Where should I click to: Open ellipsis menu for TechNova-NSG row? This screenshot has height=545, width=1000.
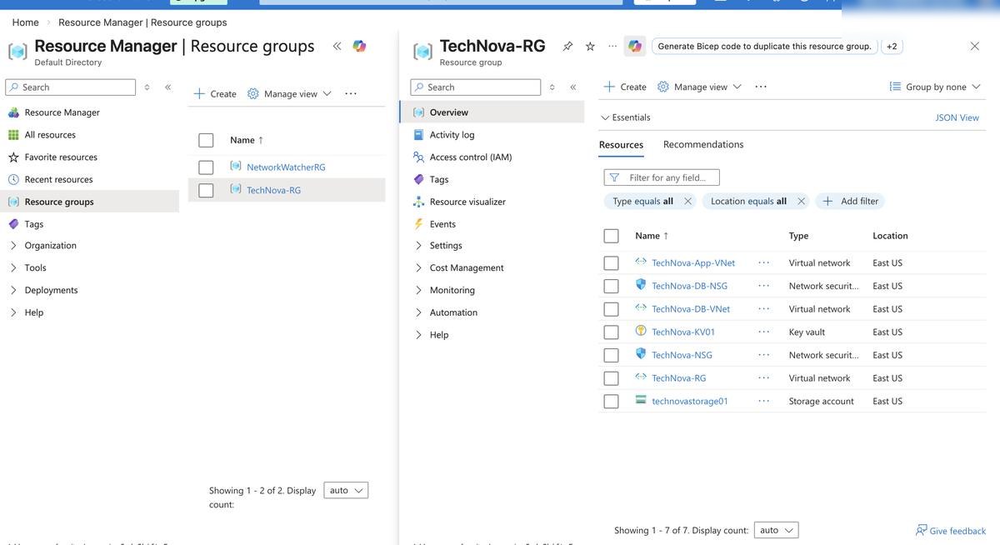pos(764,355)
